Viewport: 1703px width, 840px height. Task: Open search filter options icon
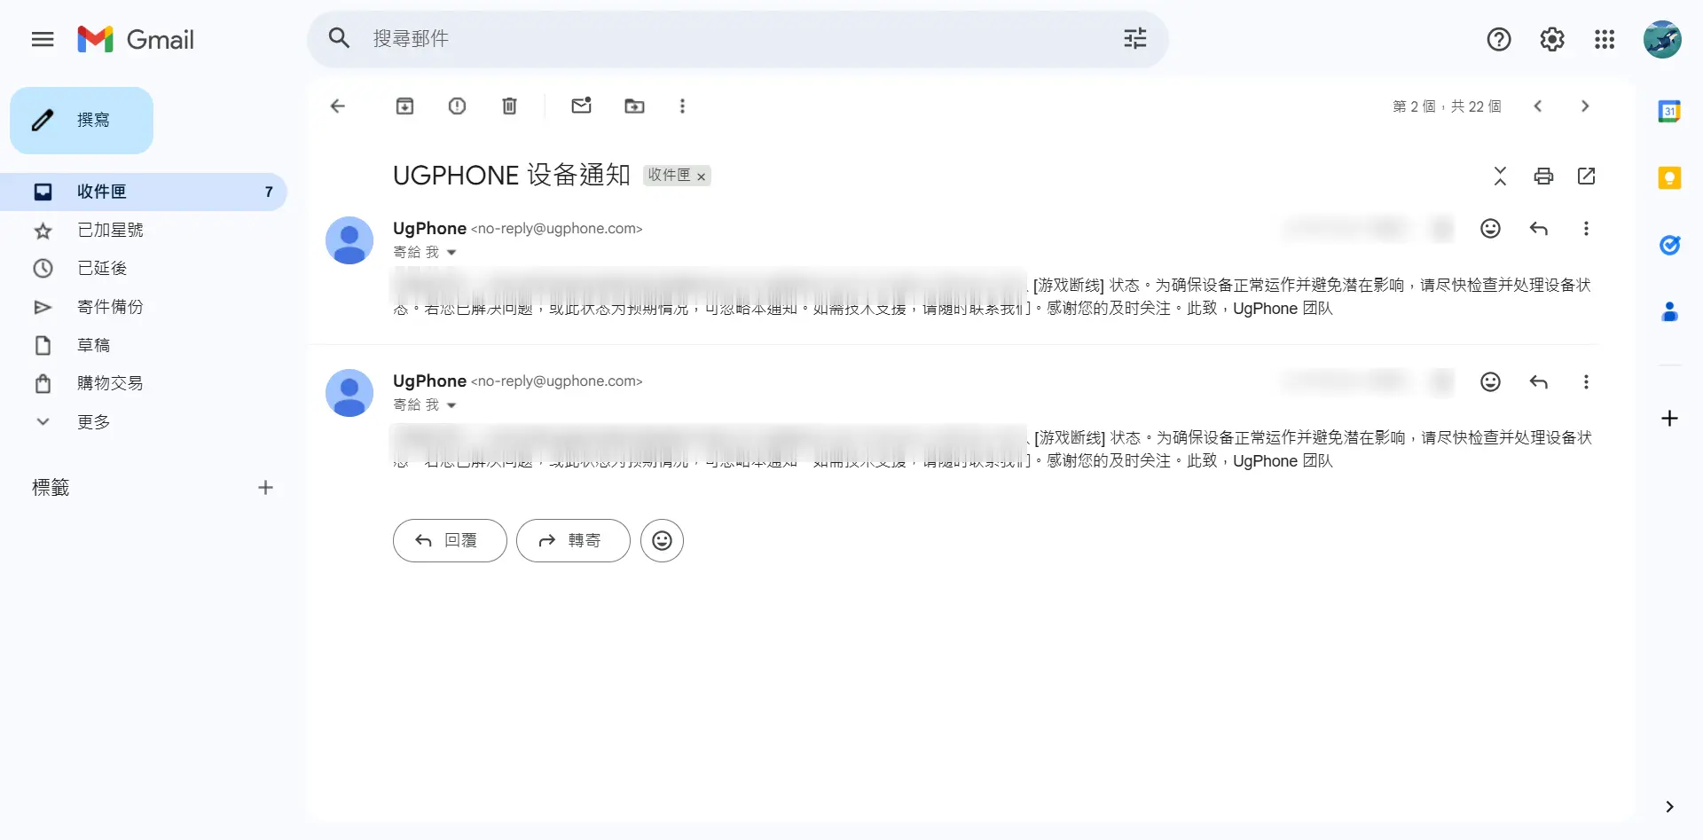(x=1134, y=38)
